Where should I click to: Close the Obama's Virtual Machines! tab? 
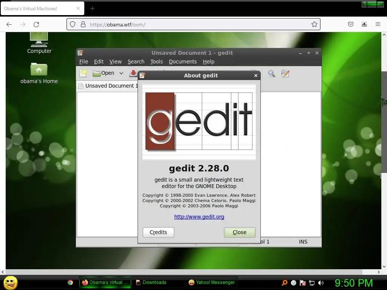78,8
